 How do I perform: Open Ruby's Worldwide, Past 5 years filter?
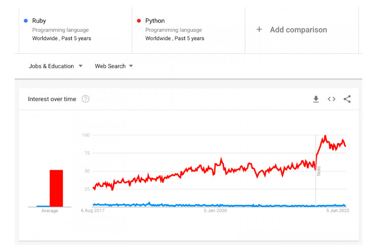coord(61,38)
